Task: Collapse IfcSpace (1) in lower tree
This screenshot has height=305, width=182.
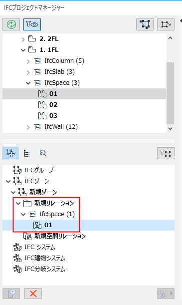Action: pyautogui.click(x=23, y=215)
